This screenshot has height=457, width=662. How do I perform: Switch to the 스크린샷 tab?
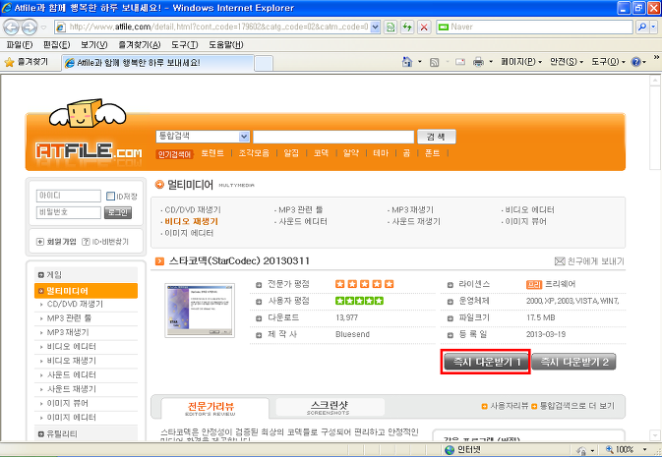[x=331, y=407]
